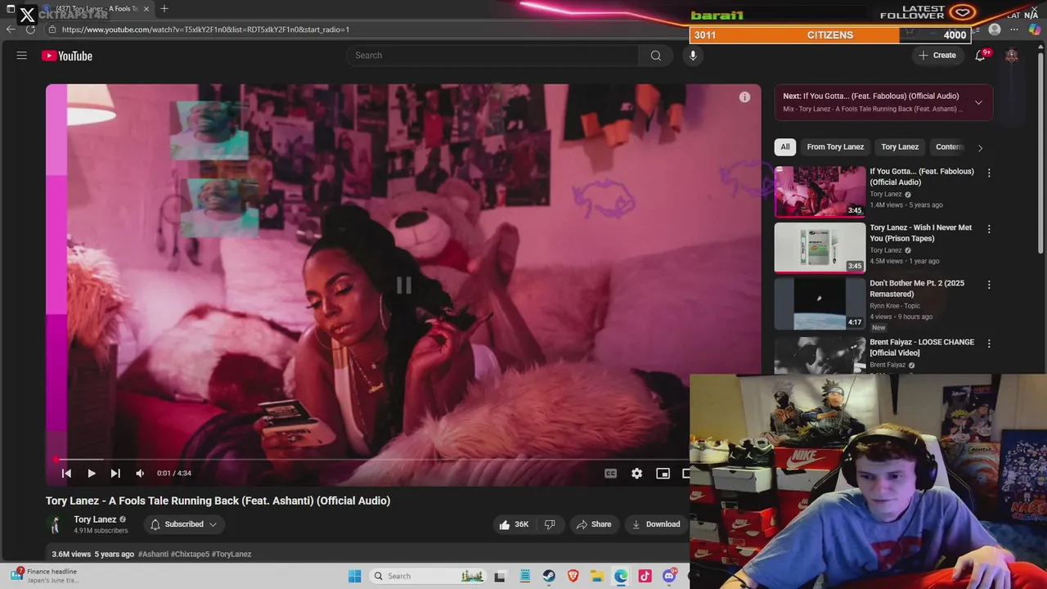
Task: Select the All filter chip
Action: 785,147
